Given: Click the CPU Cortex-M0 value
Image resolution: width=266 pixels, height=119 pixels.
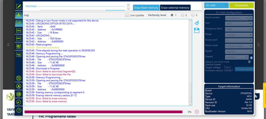Looking at the screenshot, I should 247,108.
